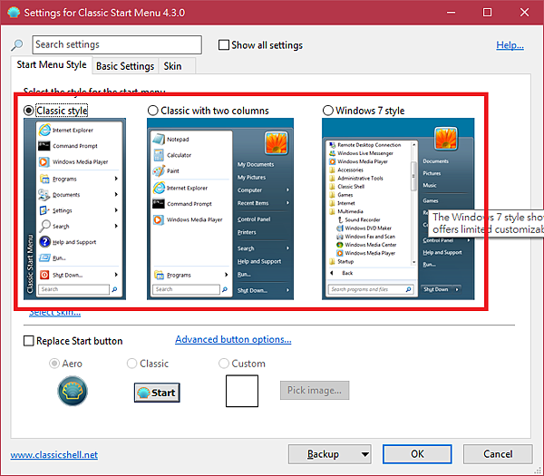
Task: Click Shut Down icon in Classic style preview
Action: click(x=44, y=275)
